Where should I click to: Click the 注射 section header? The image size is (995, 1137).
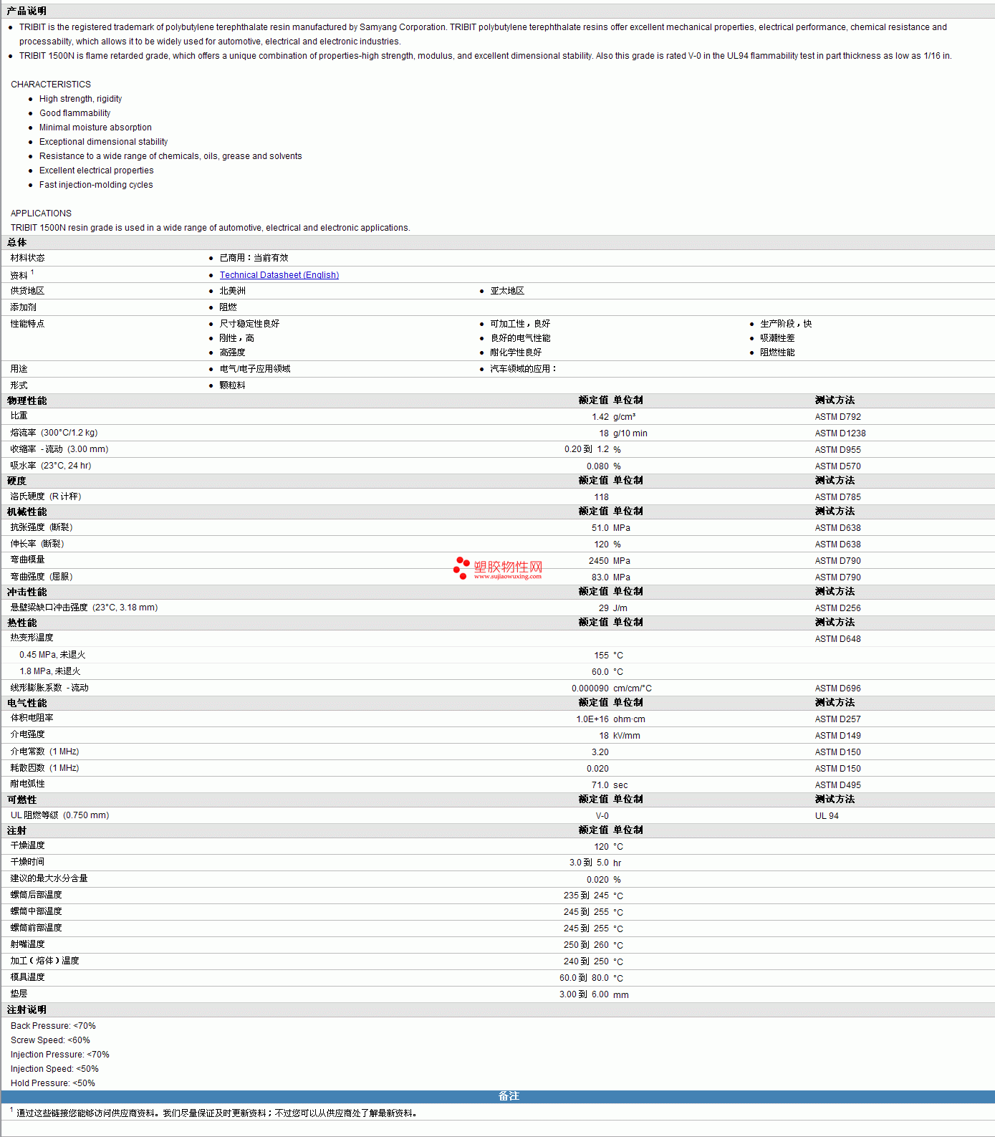click(x=16, y=831)
